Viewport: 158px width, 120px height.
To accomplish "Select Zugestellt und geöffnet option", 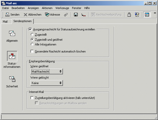I will pyautogui.click(x=32, y=39).
